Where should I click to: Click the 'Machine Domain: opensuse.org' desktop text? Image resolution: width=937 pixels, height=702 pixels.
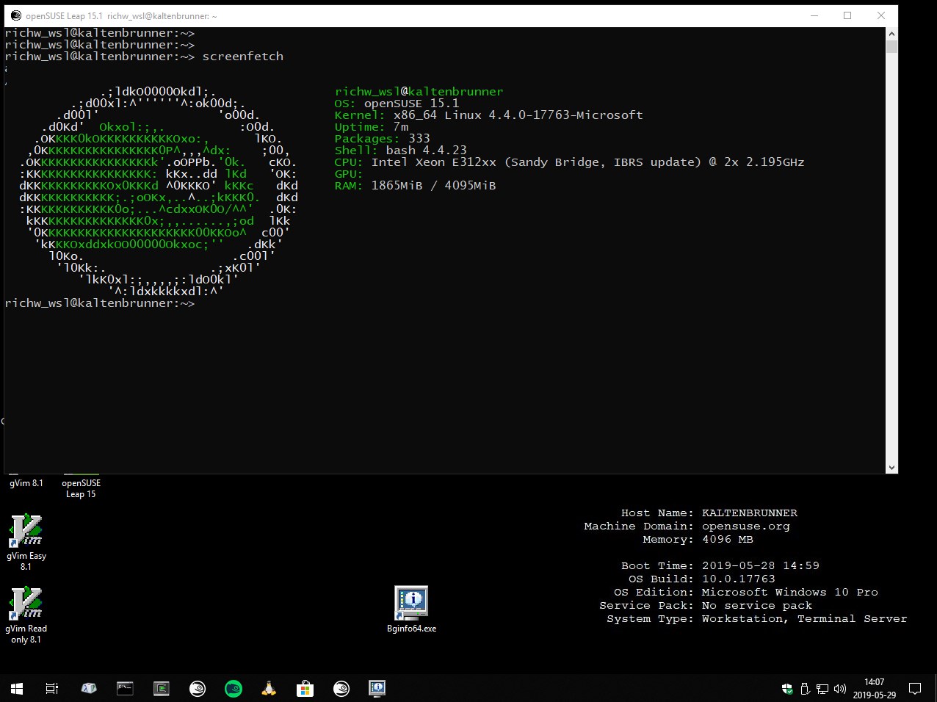(687, 526)
